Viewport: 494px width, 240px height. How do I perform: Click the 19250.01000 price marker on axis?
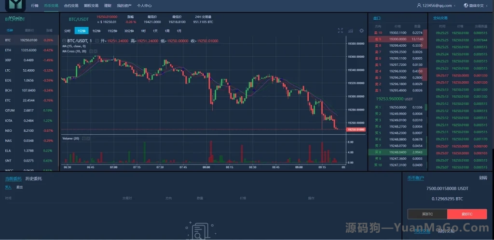pyautogui.click(x=356, y=129)
